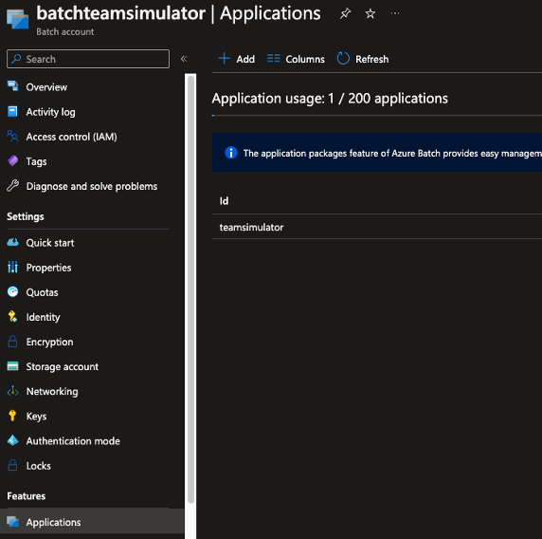Select Applications in the Features section
Screen dimensions: 542x539
(92, 522)
